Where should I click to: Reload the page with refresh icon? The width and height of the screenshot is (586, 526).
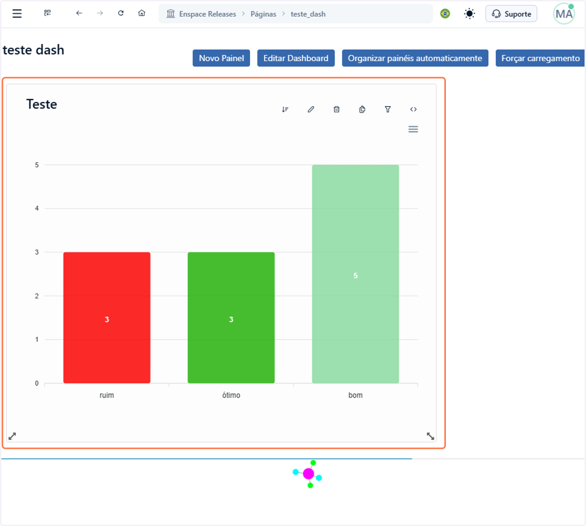click(121, 13)
